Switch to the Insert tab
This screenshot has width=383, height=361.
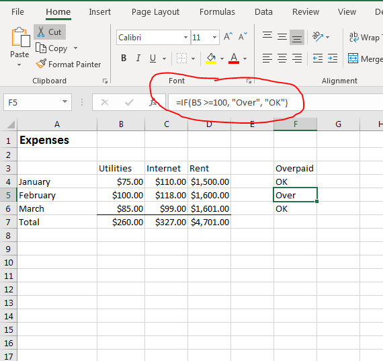click(99, 11)
